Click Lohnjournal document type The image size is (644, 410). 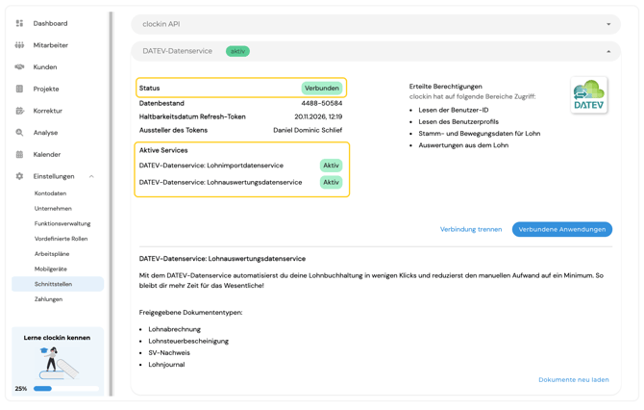(166, 365)
